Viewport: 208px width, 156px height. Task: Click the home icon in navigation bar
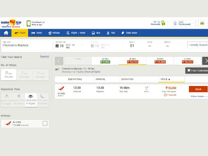pos(6,33)
